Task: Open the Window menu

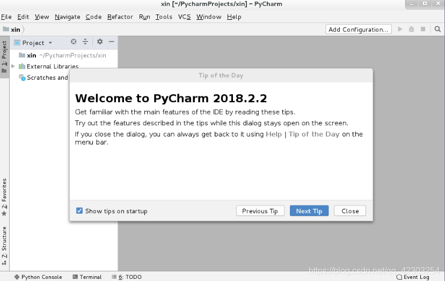Action: (x=209, y=17)
